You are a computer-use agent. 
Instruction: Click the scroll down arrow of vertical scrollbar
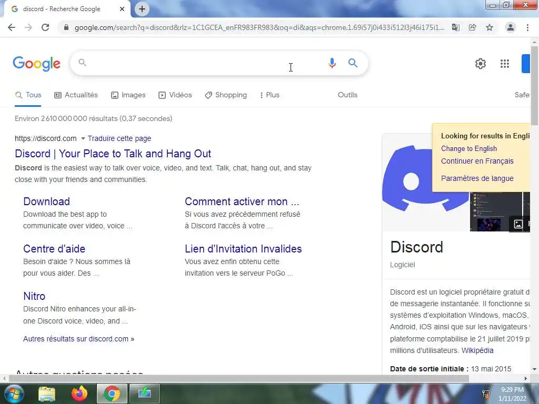tap(534, 369)
